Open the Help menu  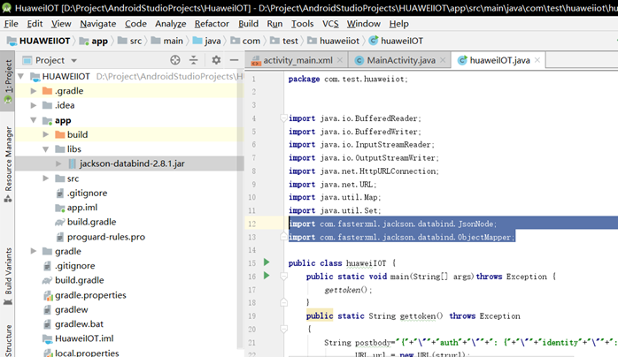(x=398, y=24)
